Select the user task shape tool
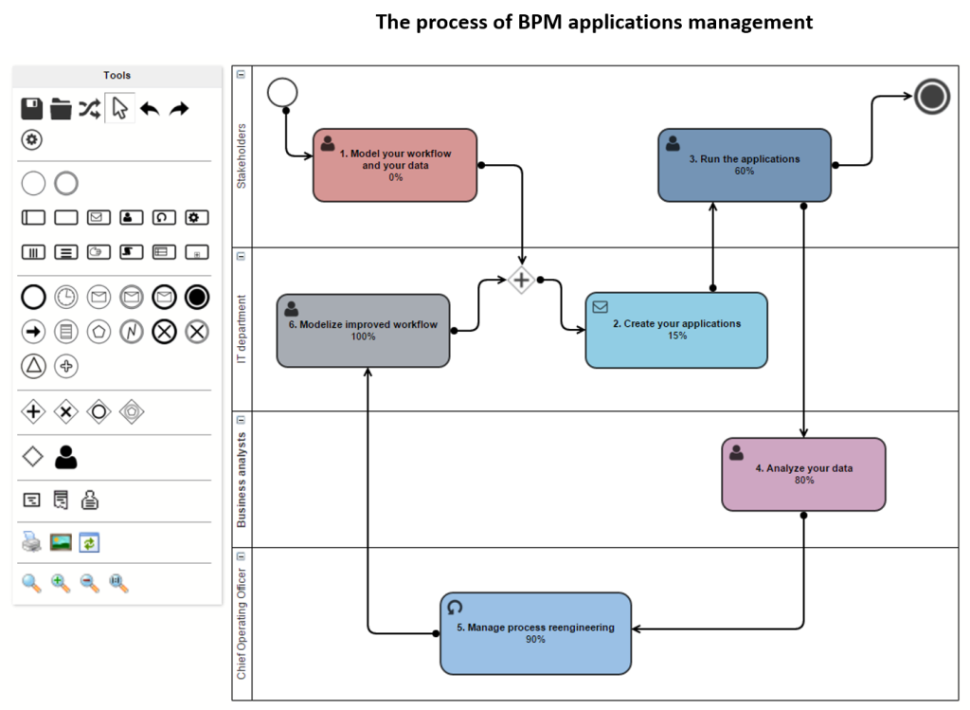The image size is (970, 710). coord(132,217)
